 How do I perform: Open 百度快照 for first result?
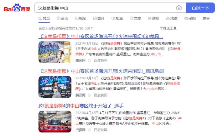click(x=101, y=61)
